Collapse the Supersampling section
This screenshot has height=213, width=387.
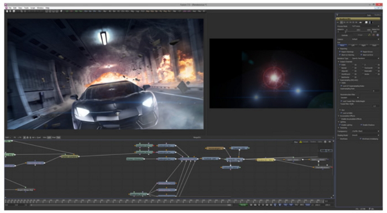point(338,80)
